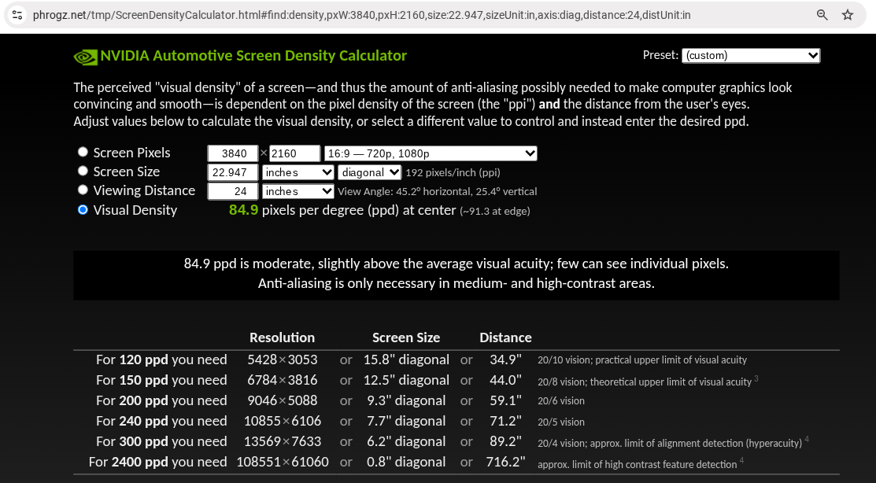The image size is (876, 483).
Task: Click the 6.2" diagonal cell
Action: pyautogui.click(x=406, y=441)
